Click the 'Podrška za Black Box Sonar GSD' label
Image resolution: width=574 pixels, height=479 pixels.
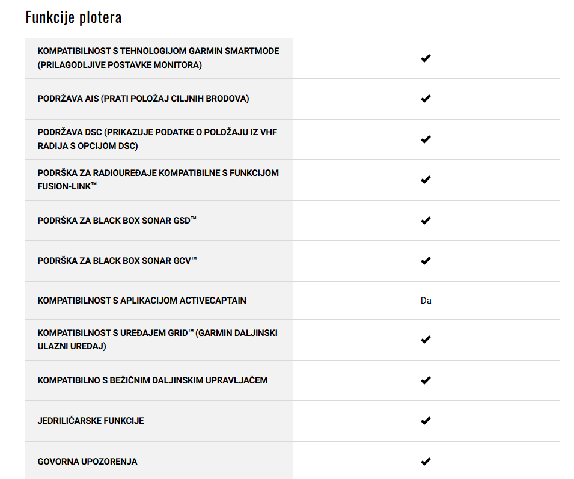point(117,221)
